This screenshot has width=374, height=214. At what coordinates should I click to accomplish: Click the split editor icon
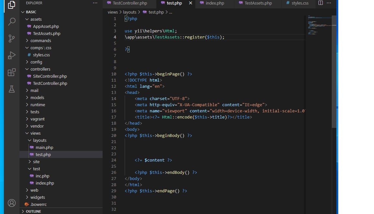click(x=320, y=3)
